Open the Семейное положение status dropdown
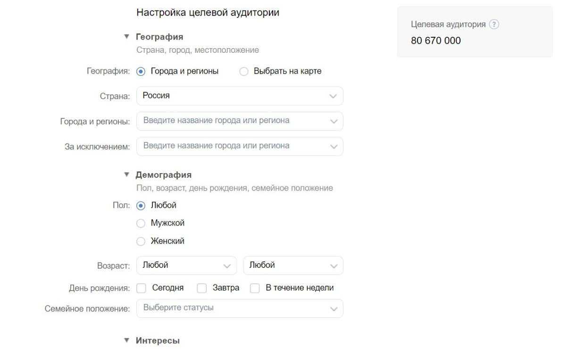Image resolution: width=585 pixels, height=349 pixels. [x=240, y=308]
